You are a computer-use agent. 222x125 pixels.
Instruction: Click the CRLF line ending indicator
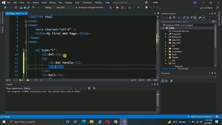pos(155,80)
